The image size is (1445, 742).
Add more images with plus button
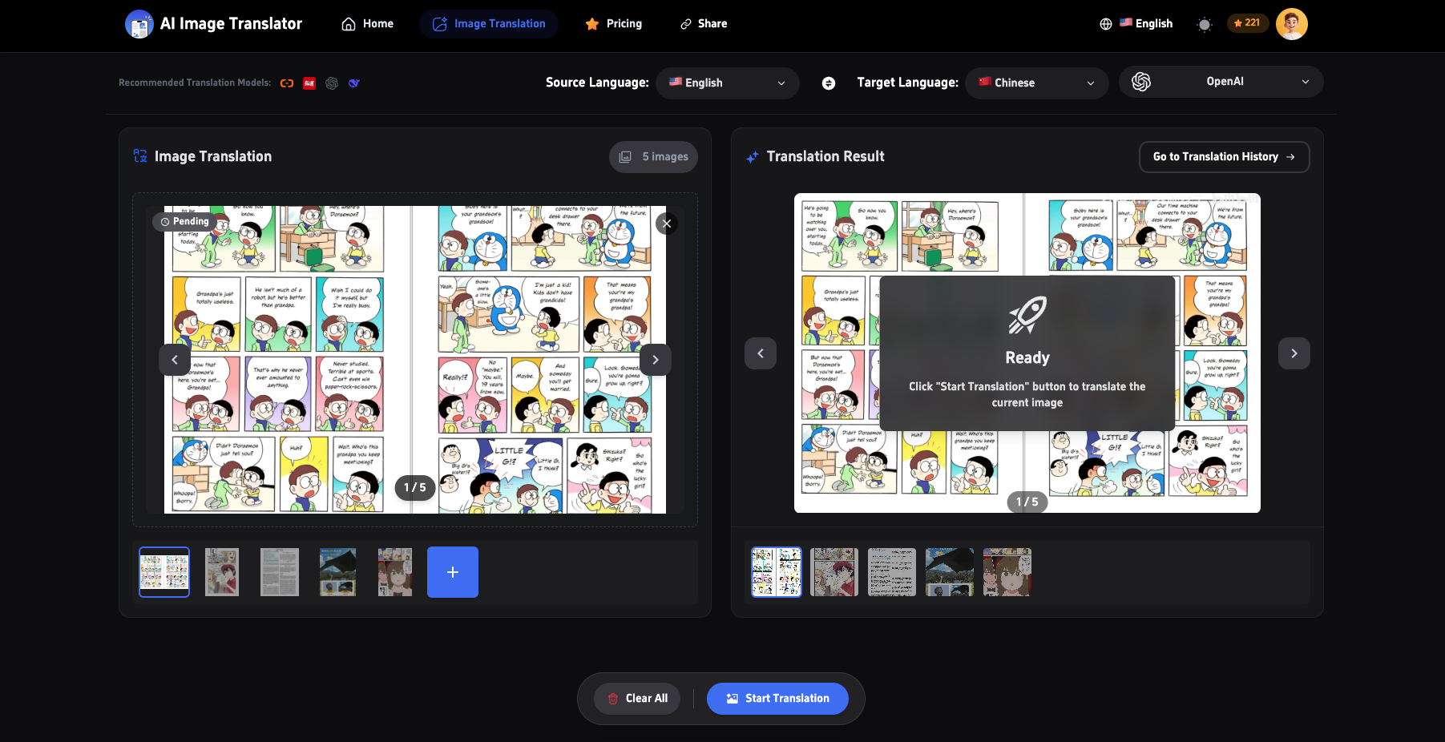coord(453,572)
